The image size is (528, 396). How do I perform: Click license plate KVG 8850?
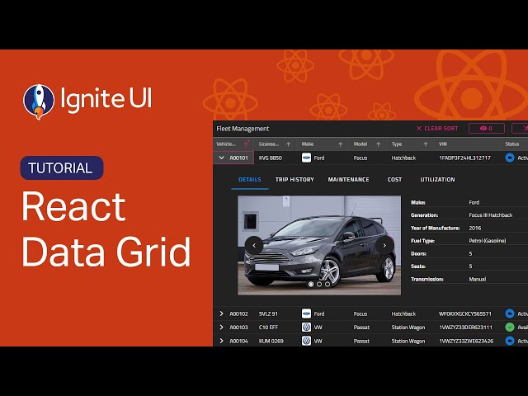tap(271, 158)
